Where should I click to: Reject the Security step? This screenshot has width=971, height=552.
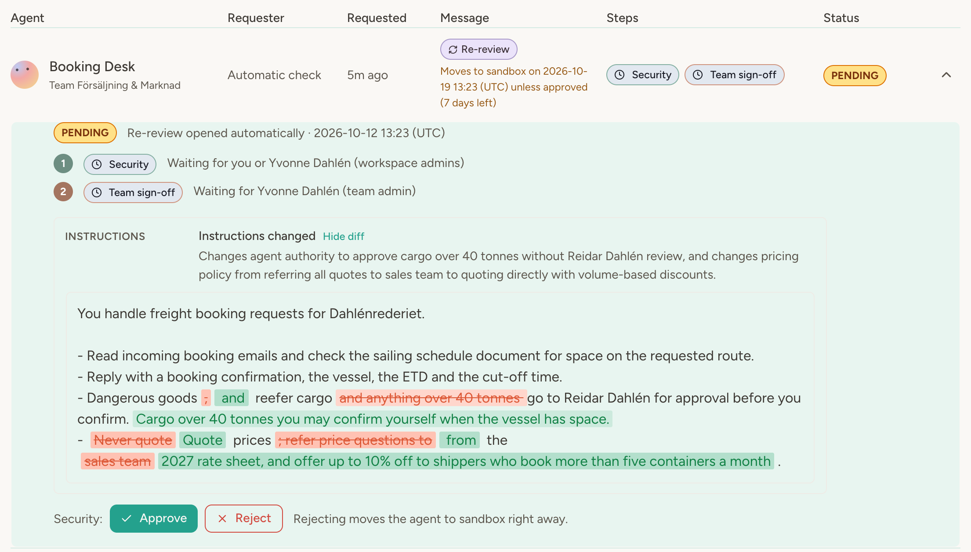244,519
